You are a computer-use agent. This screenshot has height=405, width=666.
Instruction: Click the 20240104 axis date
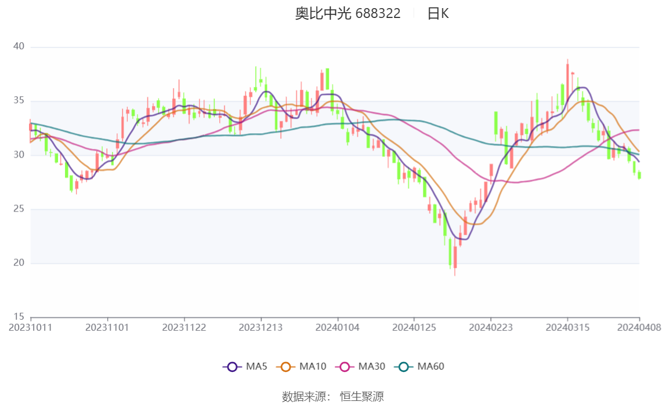coord(337,328)
